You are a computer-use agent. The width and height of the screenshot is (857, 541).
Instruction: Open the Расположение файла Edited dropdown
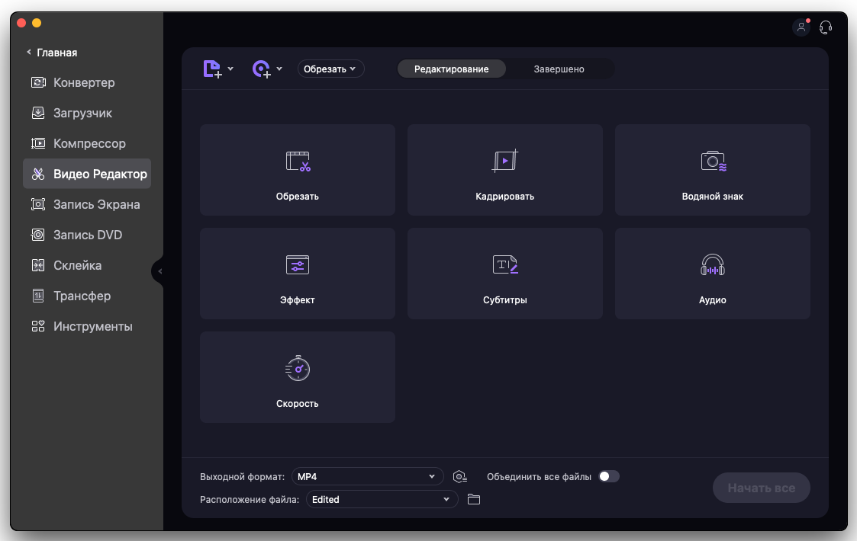(x=382, y=500)
